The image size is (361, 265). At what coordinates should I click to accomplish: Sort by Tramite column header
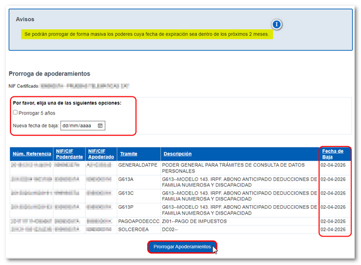[128, 154]
